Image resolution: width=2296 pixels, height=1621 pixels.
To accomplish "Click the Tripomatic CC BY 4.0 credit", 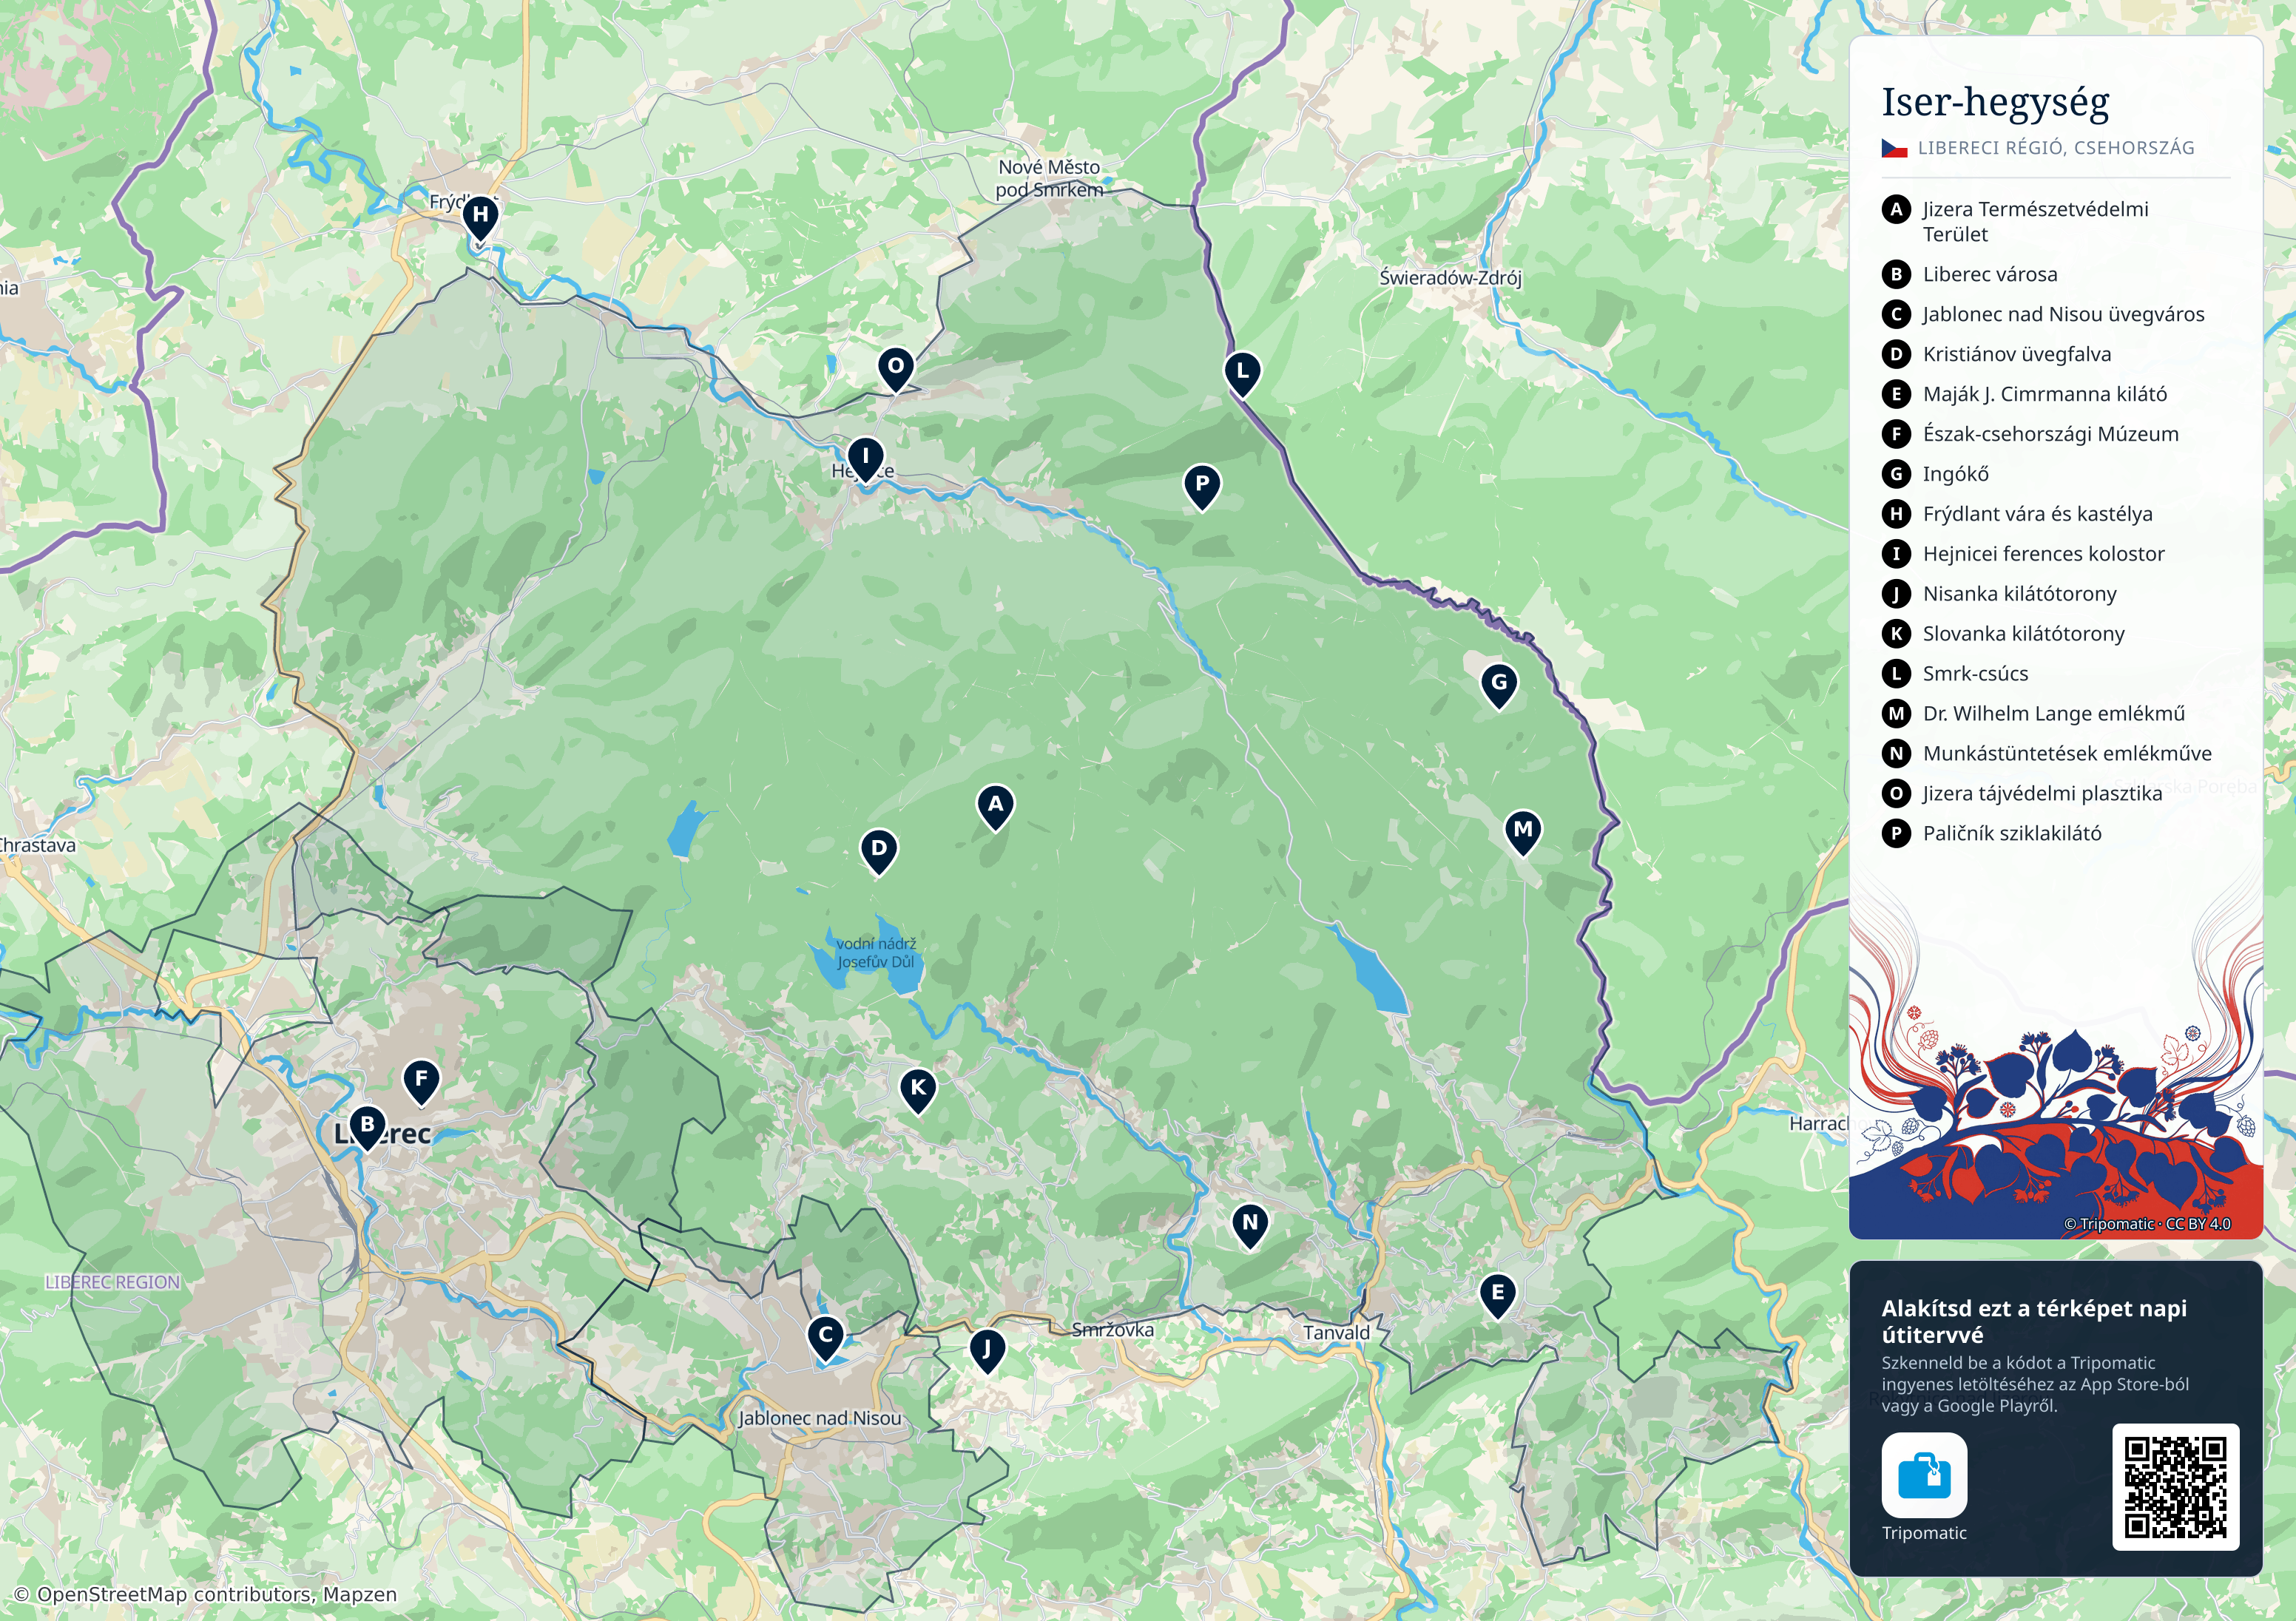I will coord(2146,1224).
